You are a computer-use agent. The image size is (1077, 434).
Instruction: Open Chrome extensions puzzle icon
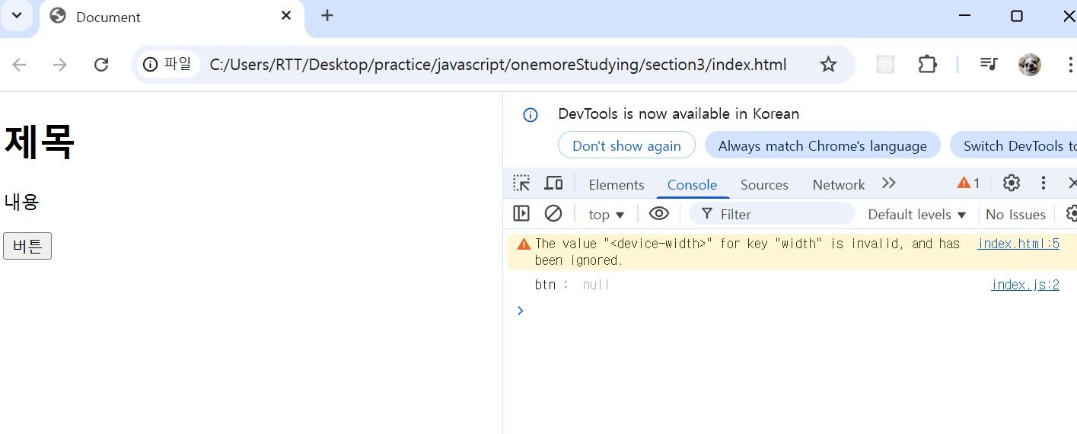[927, 65]
